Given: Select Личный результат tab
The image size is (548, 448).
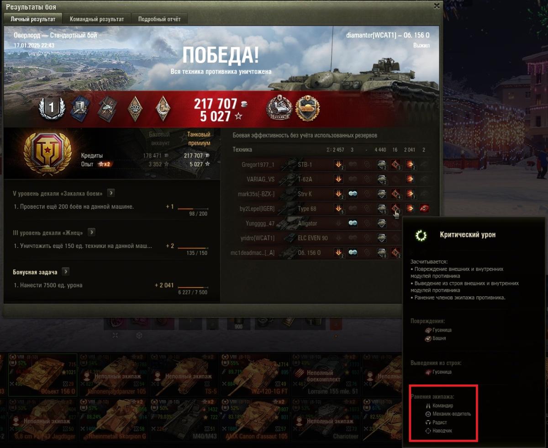Looking at the screenshot, I should tap(33, 19).
